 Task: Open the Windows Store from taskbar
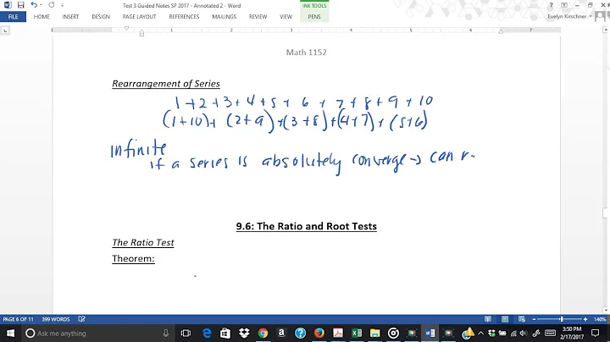tap(225, 333)
